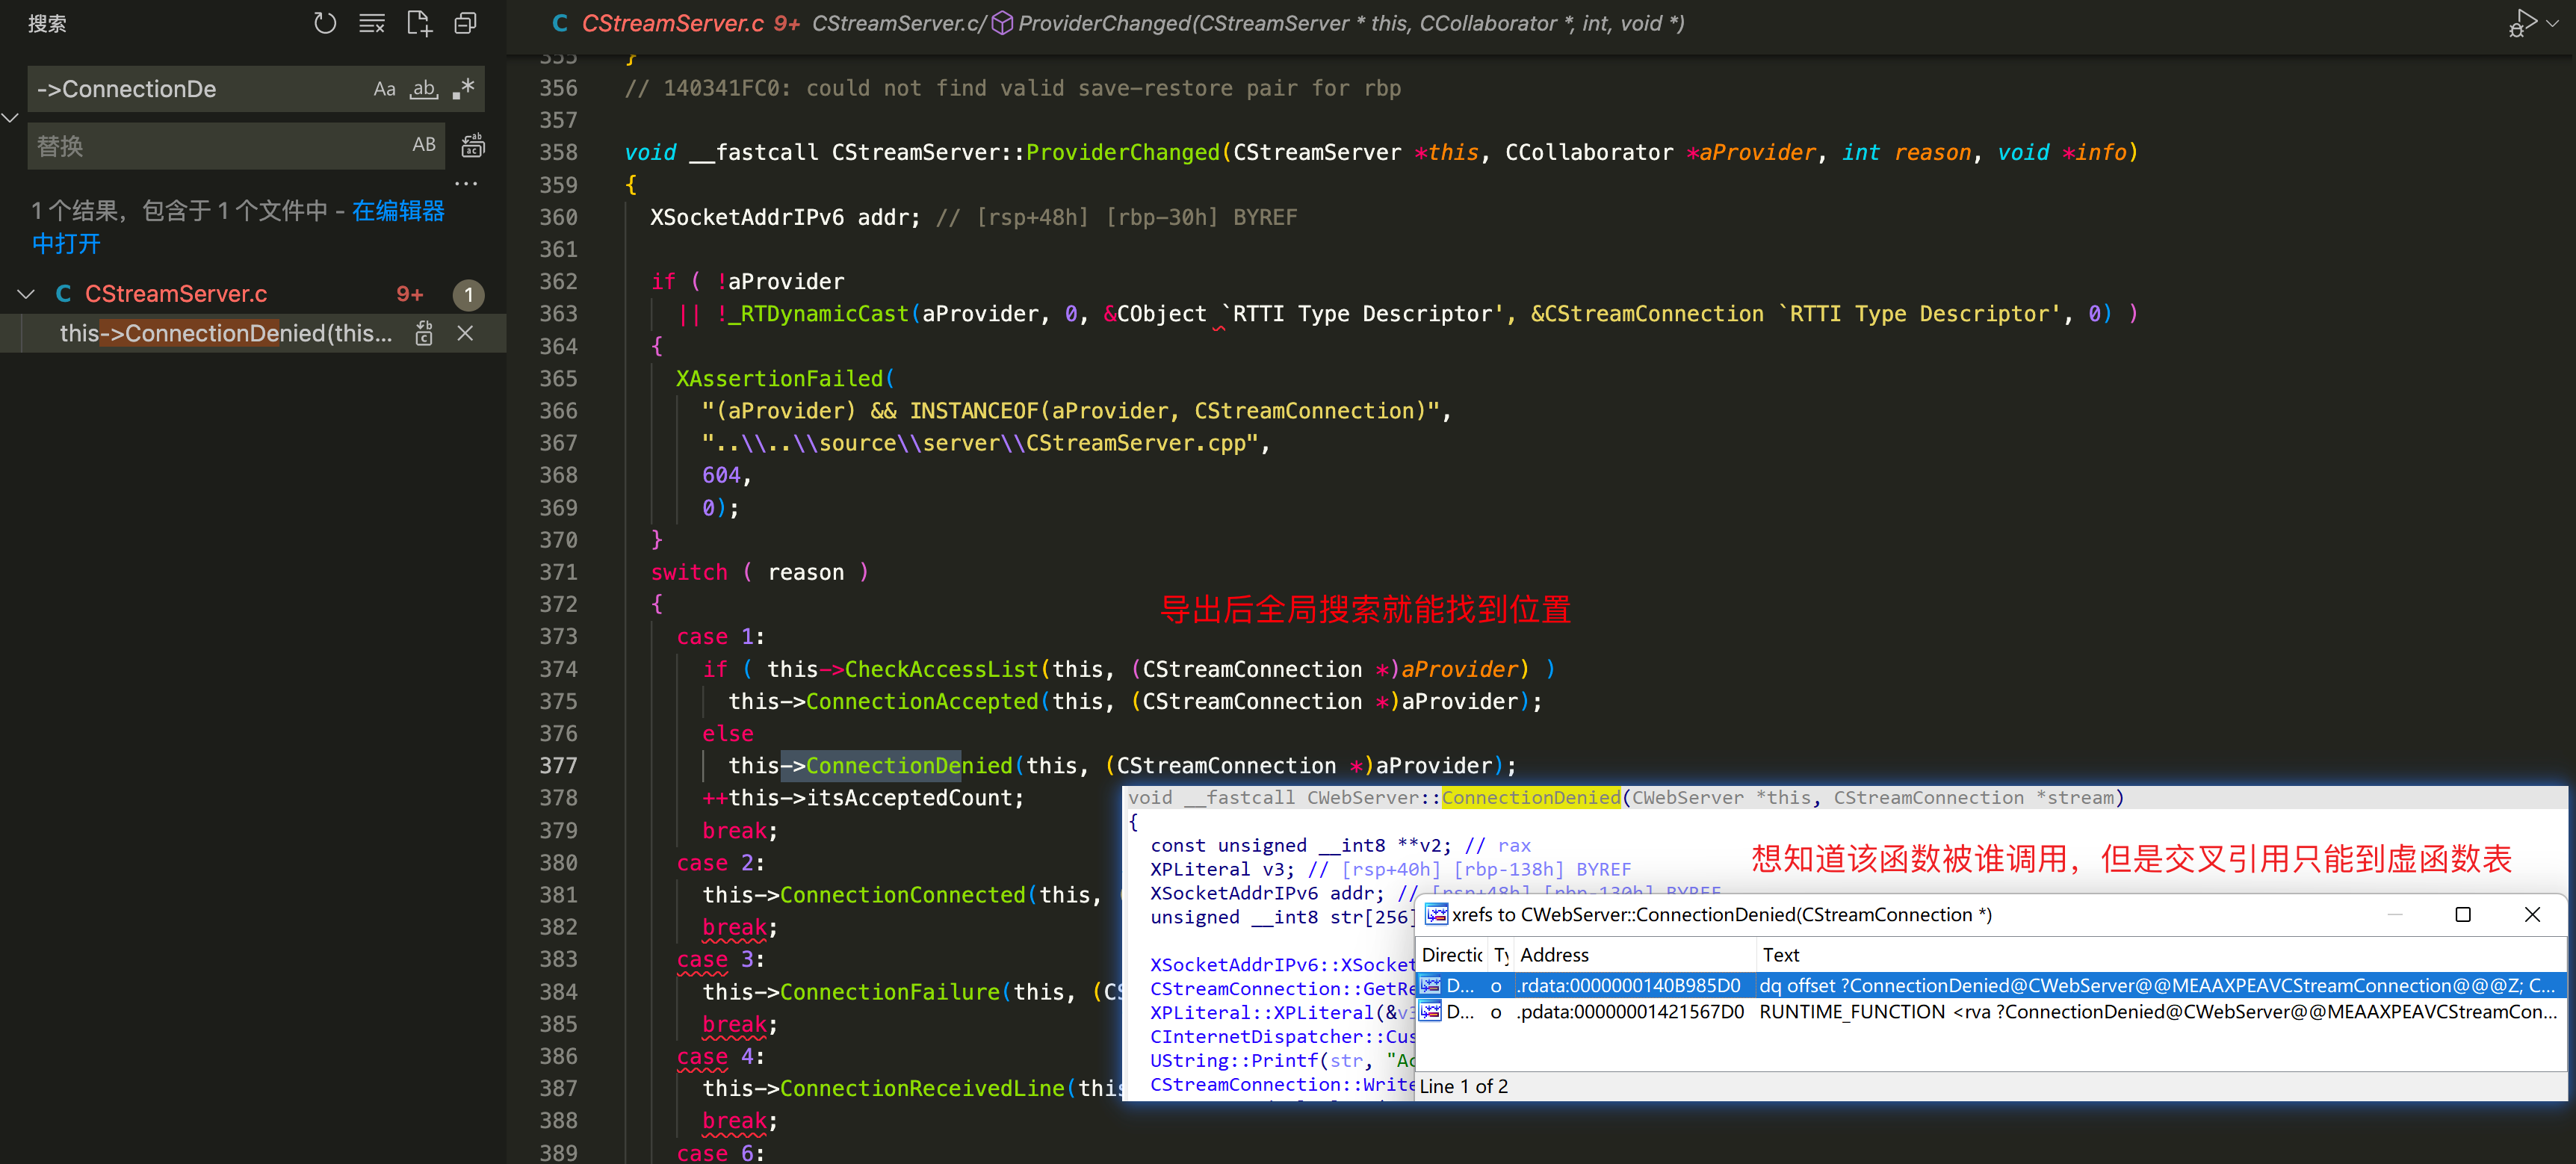The height and width of the screenshot is (1164, 2576).
Task: Click itsAcceptedCount on line 378
Action: pos(910,798)
